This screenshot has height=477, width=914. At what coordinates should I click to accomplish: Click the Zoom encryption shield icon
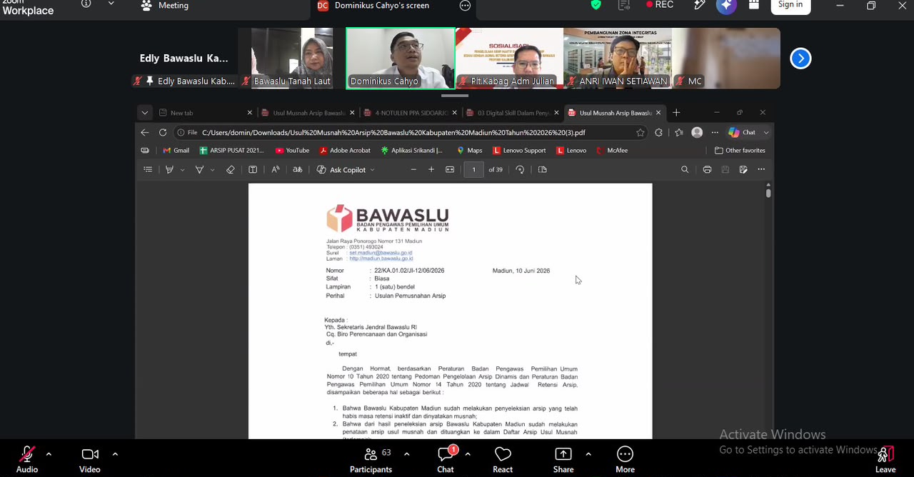click(596, 5)
